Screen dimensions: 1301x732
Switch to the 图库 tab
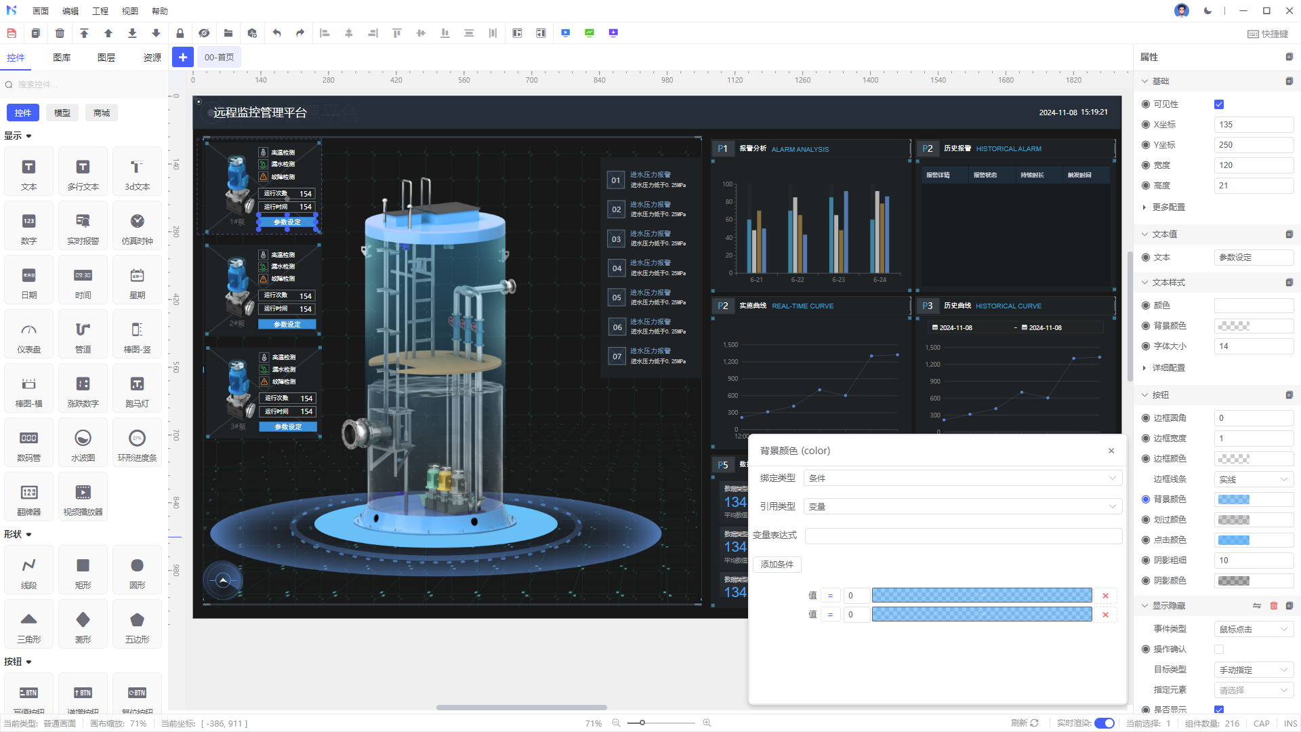[62, 58]
